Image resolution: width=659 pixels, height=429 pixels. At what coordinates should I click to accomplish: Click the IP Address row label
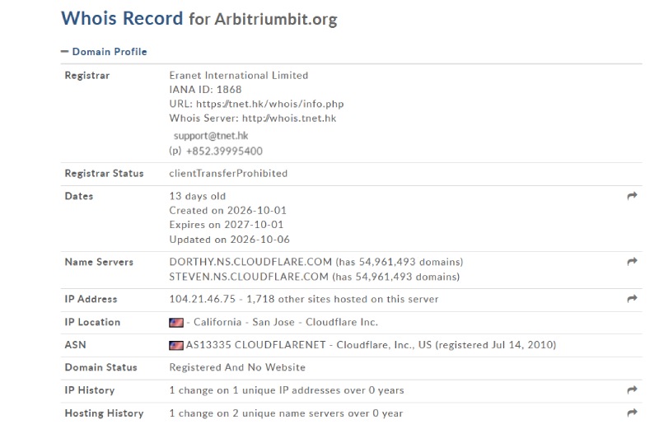[x=91, y=299]
